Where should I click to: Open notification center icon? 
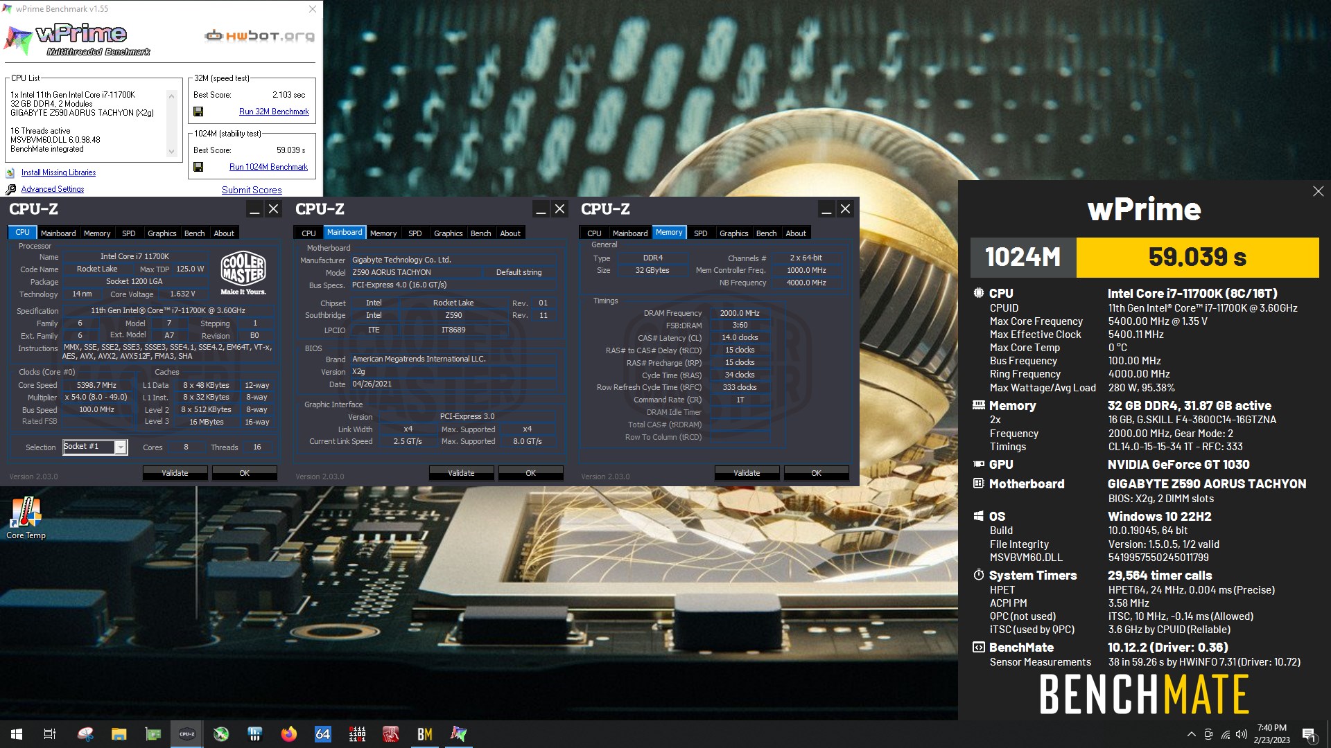pyautogui.click(x=1310, y=735)
